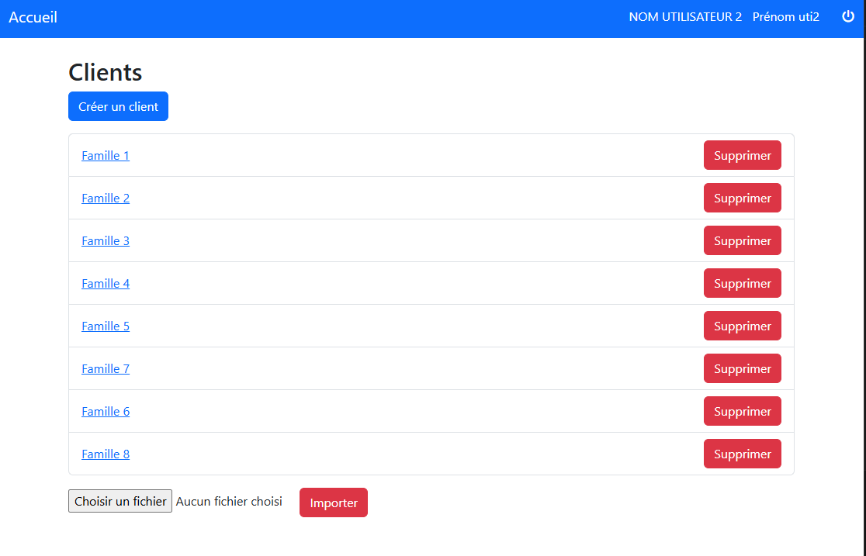Remove Famille 5 using Supprimer
The image size is (866, 556).
[742, 326]
